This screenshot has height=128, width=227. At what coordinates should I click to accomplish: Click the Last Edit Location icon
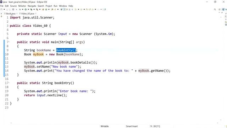[x=87, y=10]
